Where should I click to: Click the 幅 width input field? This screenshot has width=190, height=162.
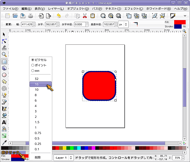click(26, 25)
